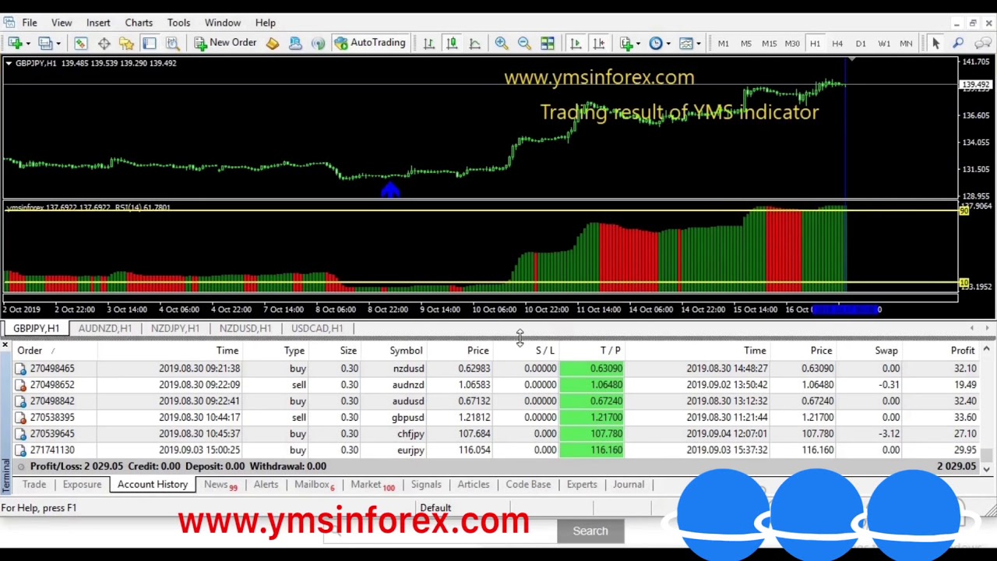997x561 pixels.
Task: Toggle the AutoTrading button
Action: [x=370, y=43]
